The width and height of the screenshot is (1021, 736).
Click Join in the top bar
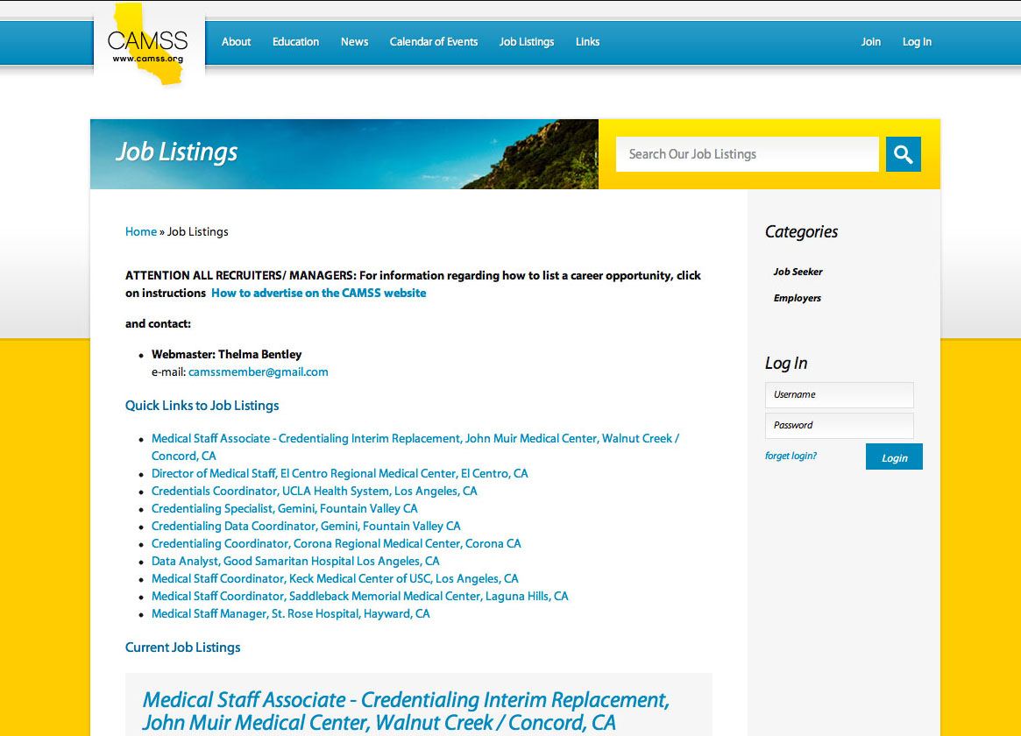coord(870,42)
